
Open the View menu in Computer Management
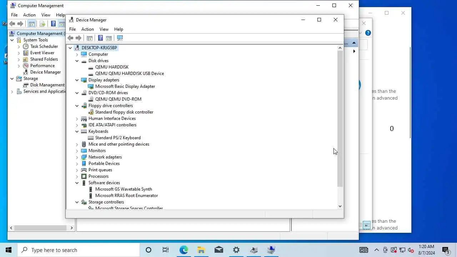coord(46,15)
